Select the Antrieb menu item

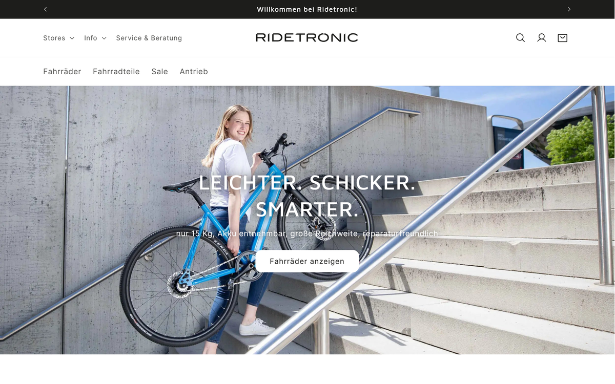(x=194, y=72)
